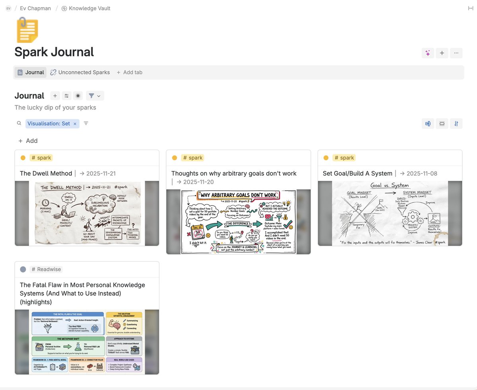
Task: Open the page options ellipsis icon
Action: [456, 53]
